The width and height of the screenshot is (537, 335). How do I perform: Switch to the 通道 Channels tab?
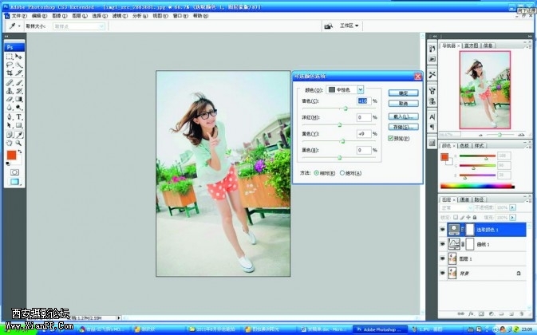[464, 199]
